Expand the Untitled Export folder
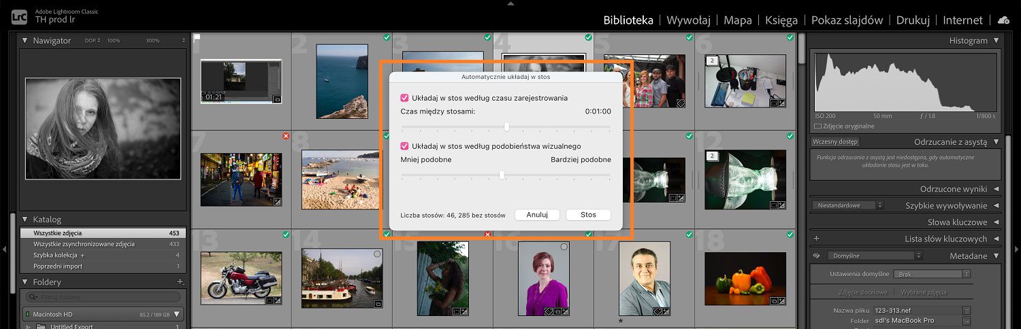Image resolution: width=1021 pixels, height=329 pixels. [29, 327]
